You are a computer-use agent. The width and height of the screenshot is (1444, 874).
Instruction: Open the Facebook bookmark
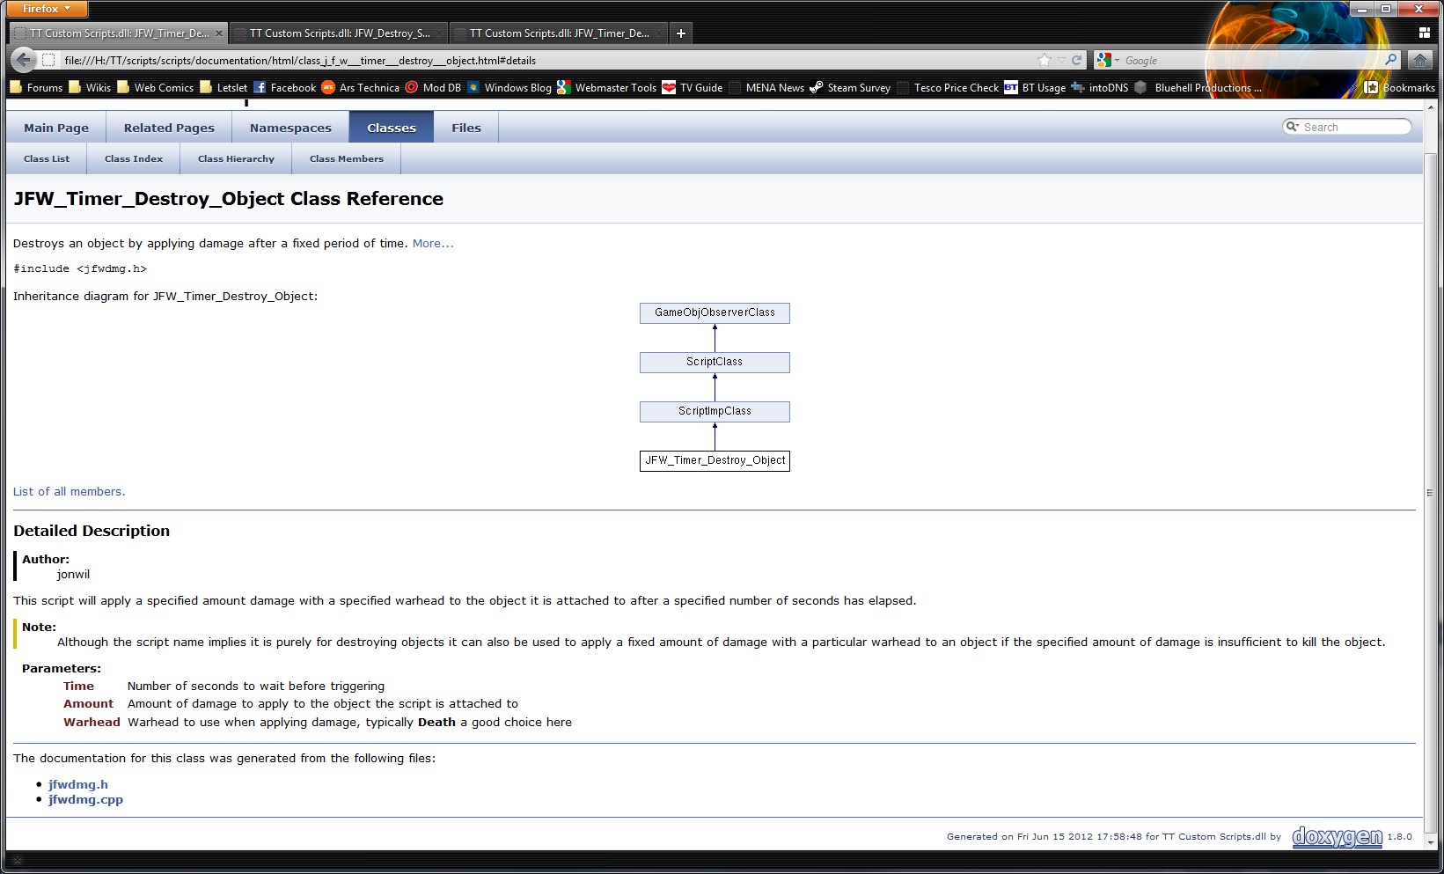coord(284,88)
